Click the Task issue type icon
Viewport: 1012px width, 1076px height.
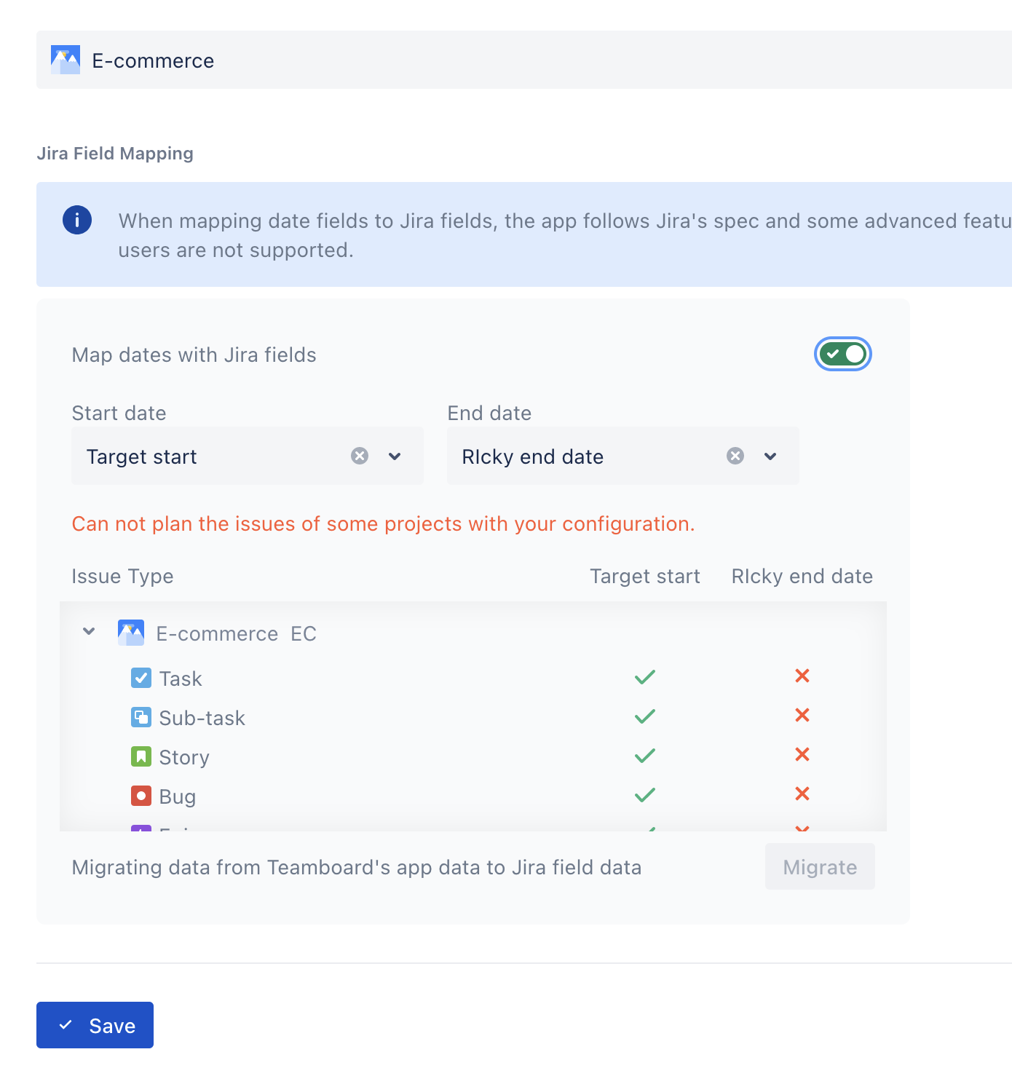141,678
